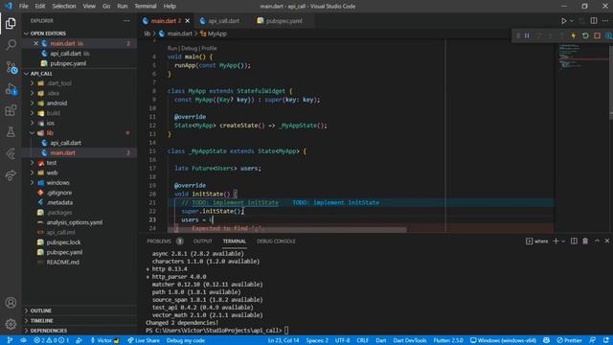This screenshot has height=345, width=613.
Task: Collapse the lib folder
Action: [x=32, y=133]
